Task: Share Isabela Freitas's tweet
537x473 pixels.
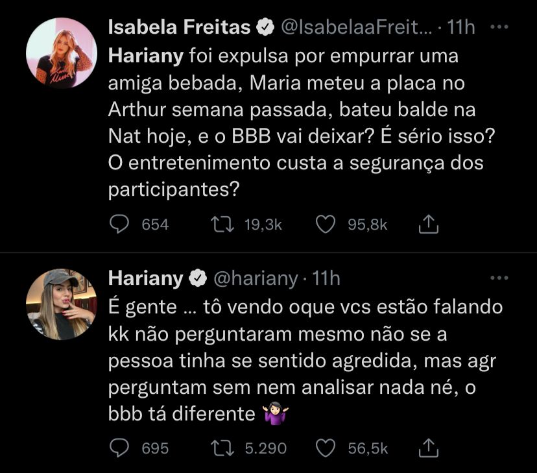Action: [429, 224]
